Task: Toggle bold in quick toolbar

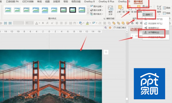Action: tap(43, 23)
